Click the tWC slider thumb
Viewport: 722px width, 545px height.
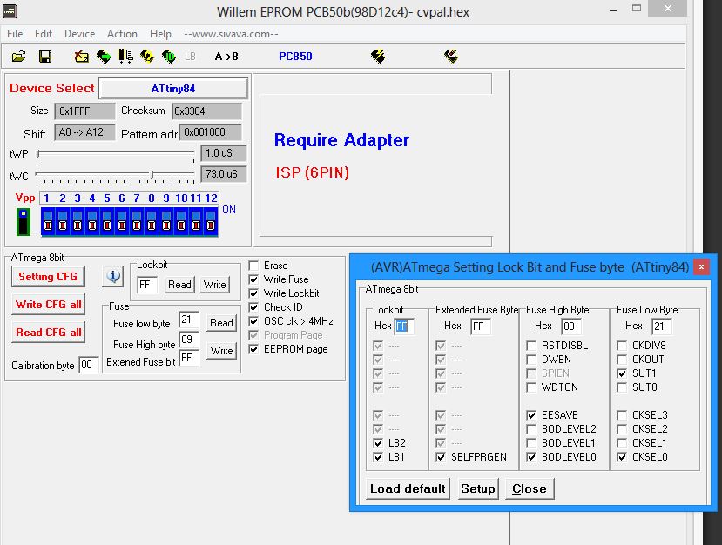tap(152, 175)
